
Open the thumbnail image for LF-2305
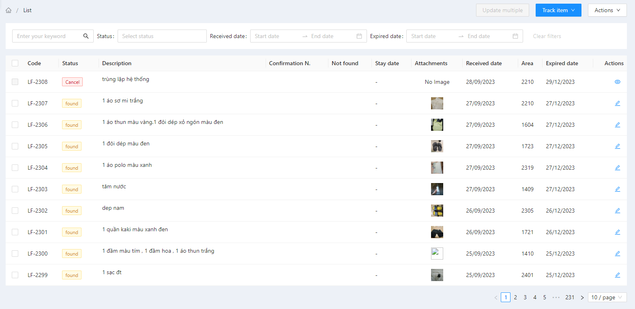tap(437, 146)
